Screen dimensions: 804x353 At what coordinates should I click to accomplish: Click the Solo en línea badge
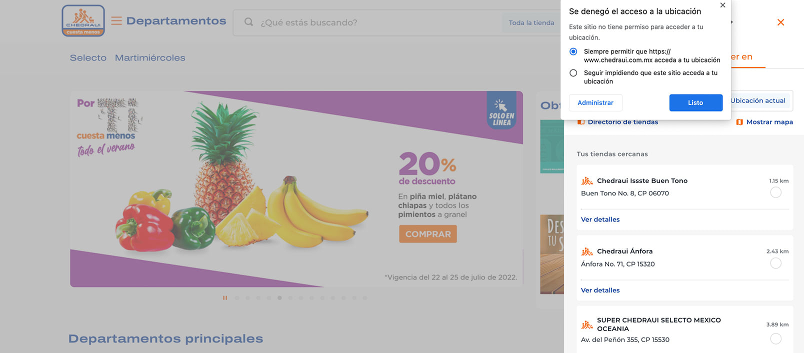click(x=501, y=111)
